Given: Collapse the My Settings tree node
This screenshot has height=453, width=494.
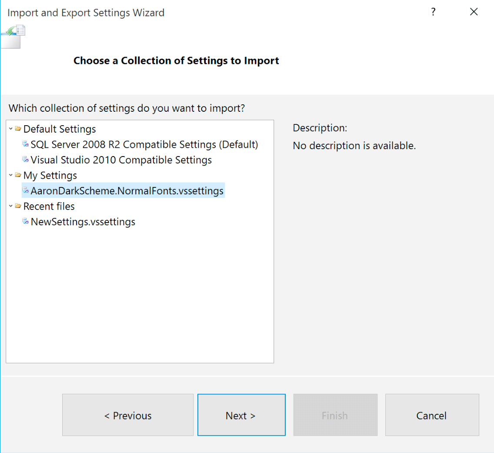Looking at the screenshot, I should click(10, 176).
